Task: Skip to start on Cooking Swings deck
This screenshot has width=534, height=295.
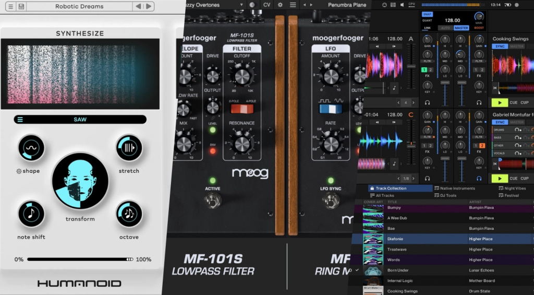Action: pyautogui.click(x=495, y=88)
